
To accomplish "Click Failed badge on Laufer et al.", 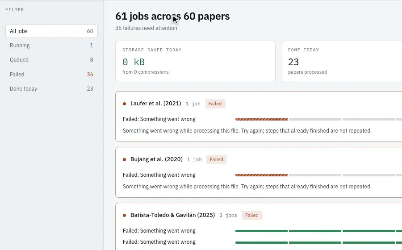I will [x=215, y=104].
